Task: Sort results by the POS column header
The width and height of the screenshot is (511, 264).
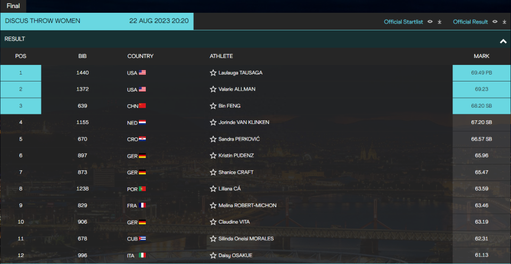Action: (21, 56)
